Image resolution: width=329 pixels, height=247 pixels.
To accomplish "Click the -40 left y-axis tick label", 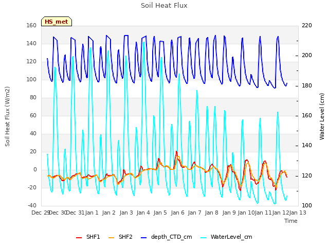I will pos(32,205).
